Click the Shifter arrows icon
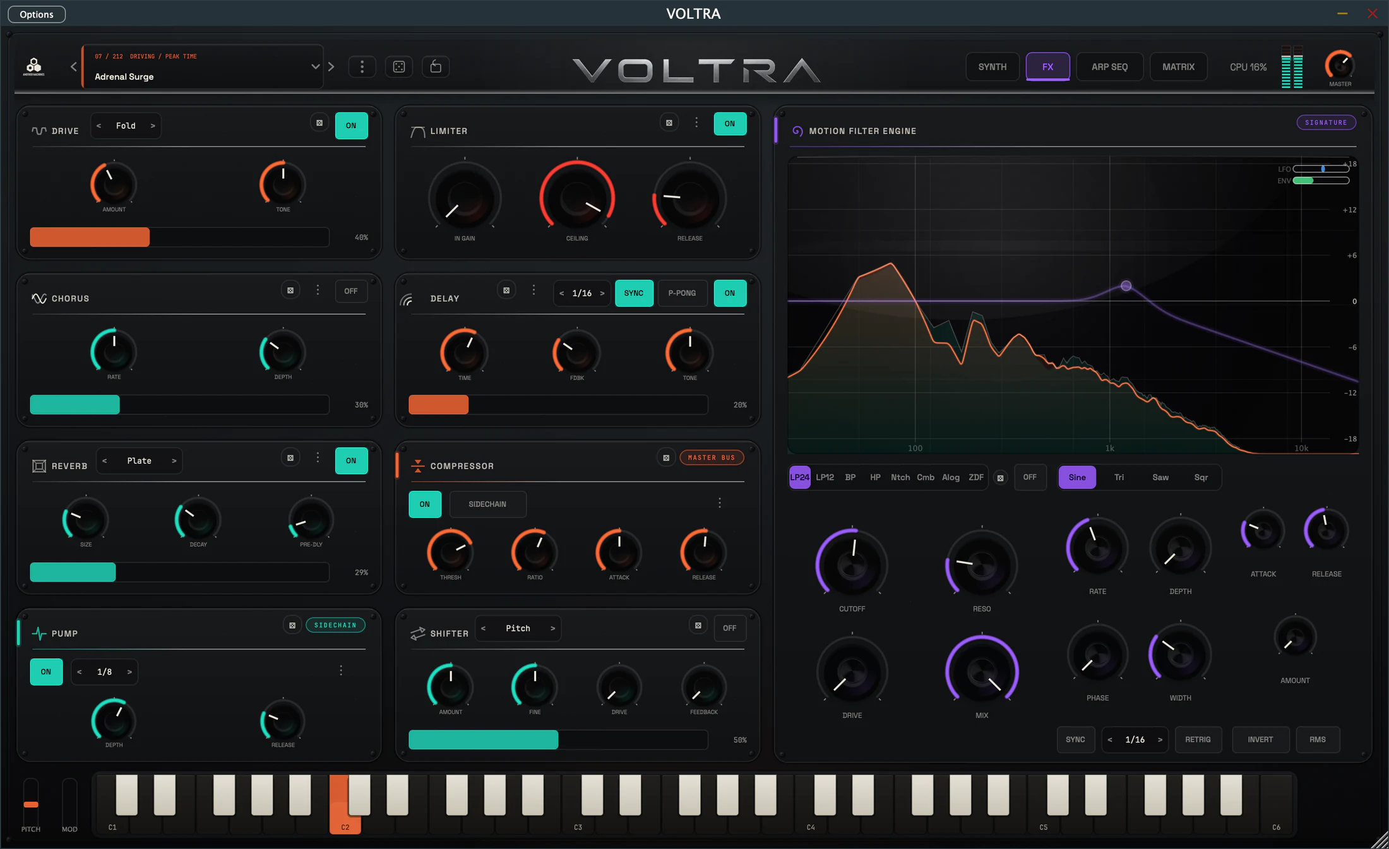 pyautogui.click(x=418, y=633)
